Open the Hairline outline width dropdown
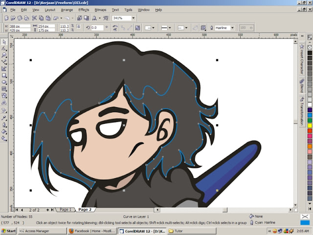This screenshot has width=313, height=235. click(x=232, y=28)
